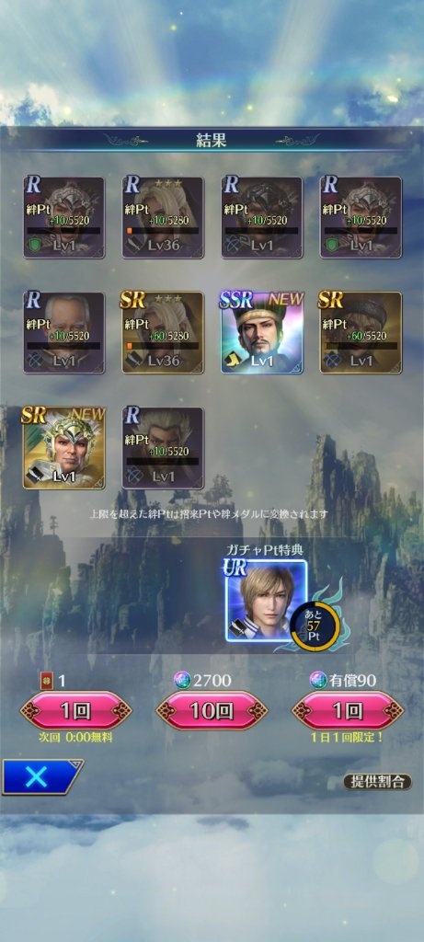The height and width of the screenshot is (942, 424).
Task: Open the SSR NEW officer card
Action: click(262, 333)
